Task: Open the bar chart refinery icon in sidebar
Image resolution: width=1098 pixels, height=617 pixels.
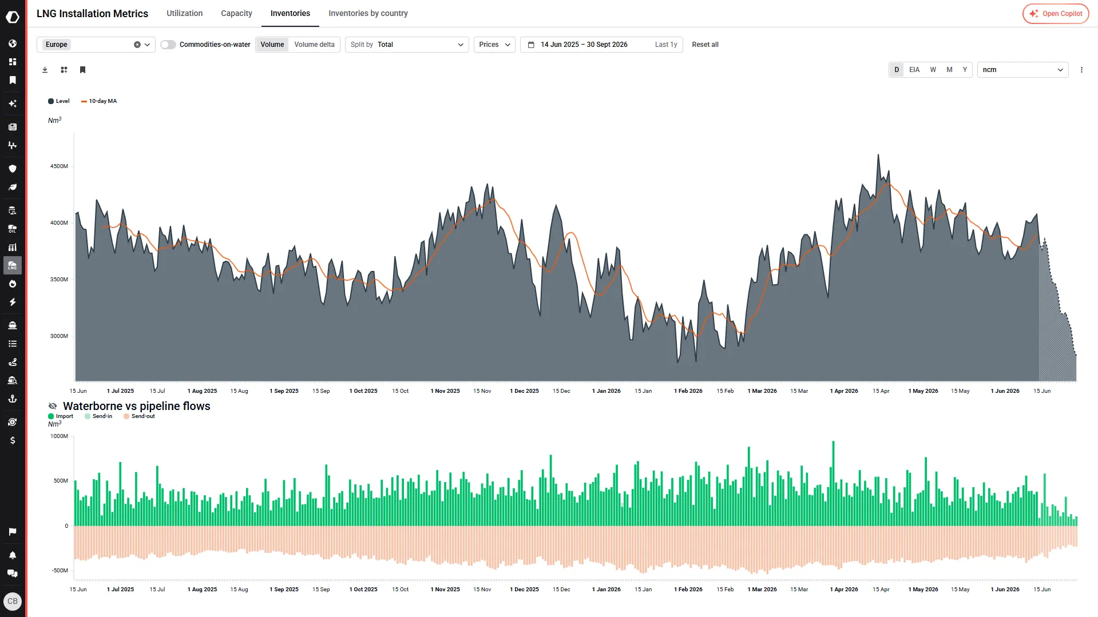Action: [13, 247]
